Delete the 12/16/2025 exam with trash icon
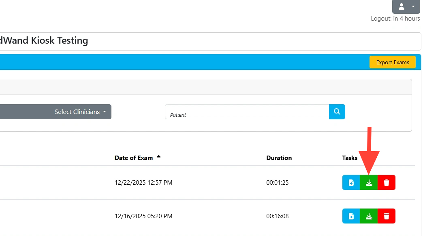This screenshot has height=236, width=423. coord(387,216)
